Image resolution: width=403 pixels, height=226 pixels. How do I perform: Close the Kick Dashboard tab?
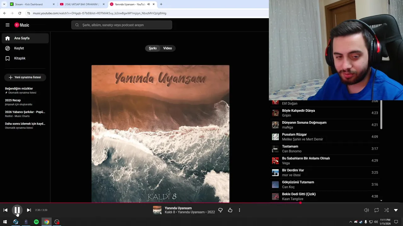pos(54,4)
